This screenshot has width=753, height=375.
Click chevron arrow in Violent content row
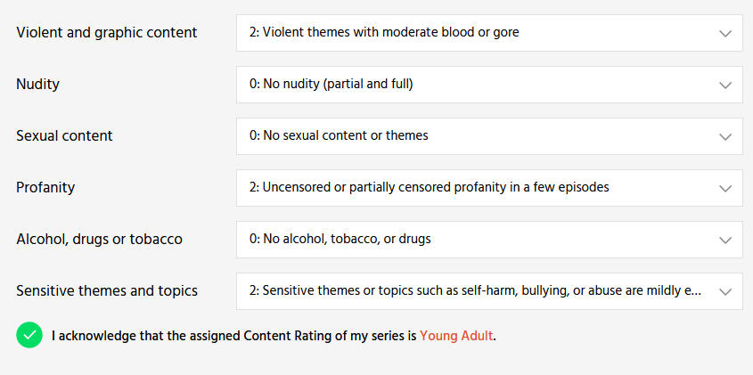pos(724,33)
